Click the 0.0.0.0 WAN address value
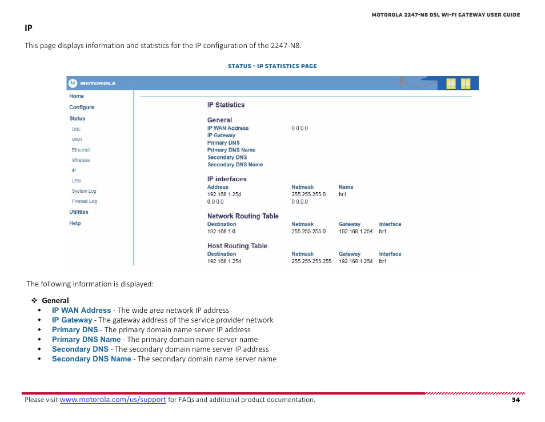Viewport: 545px width, 422px height. click(x=299, y=128)
